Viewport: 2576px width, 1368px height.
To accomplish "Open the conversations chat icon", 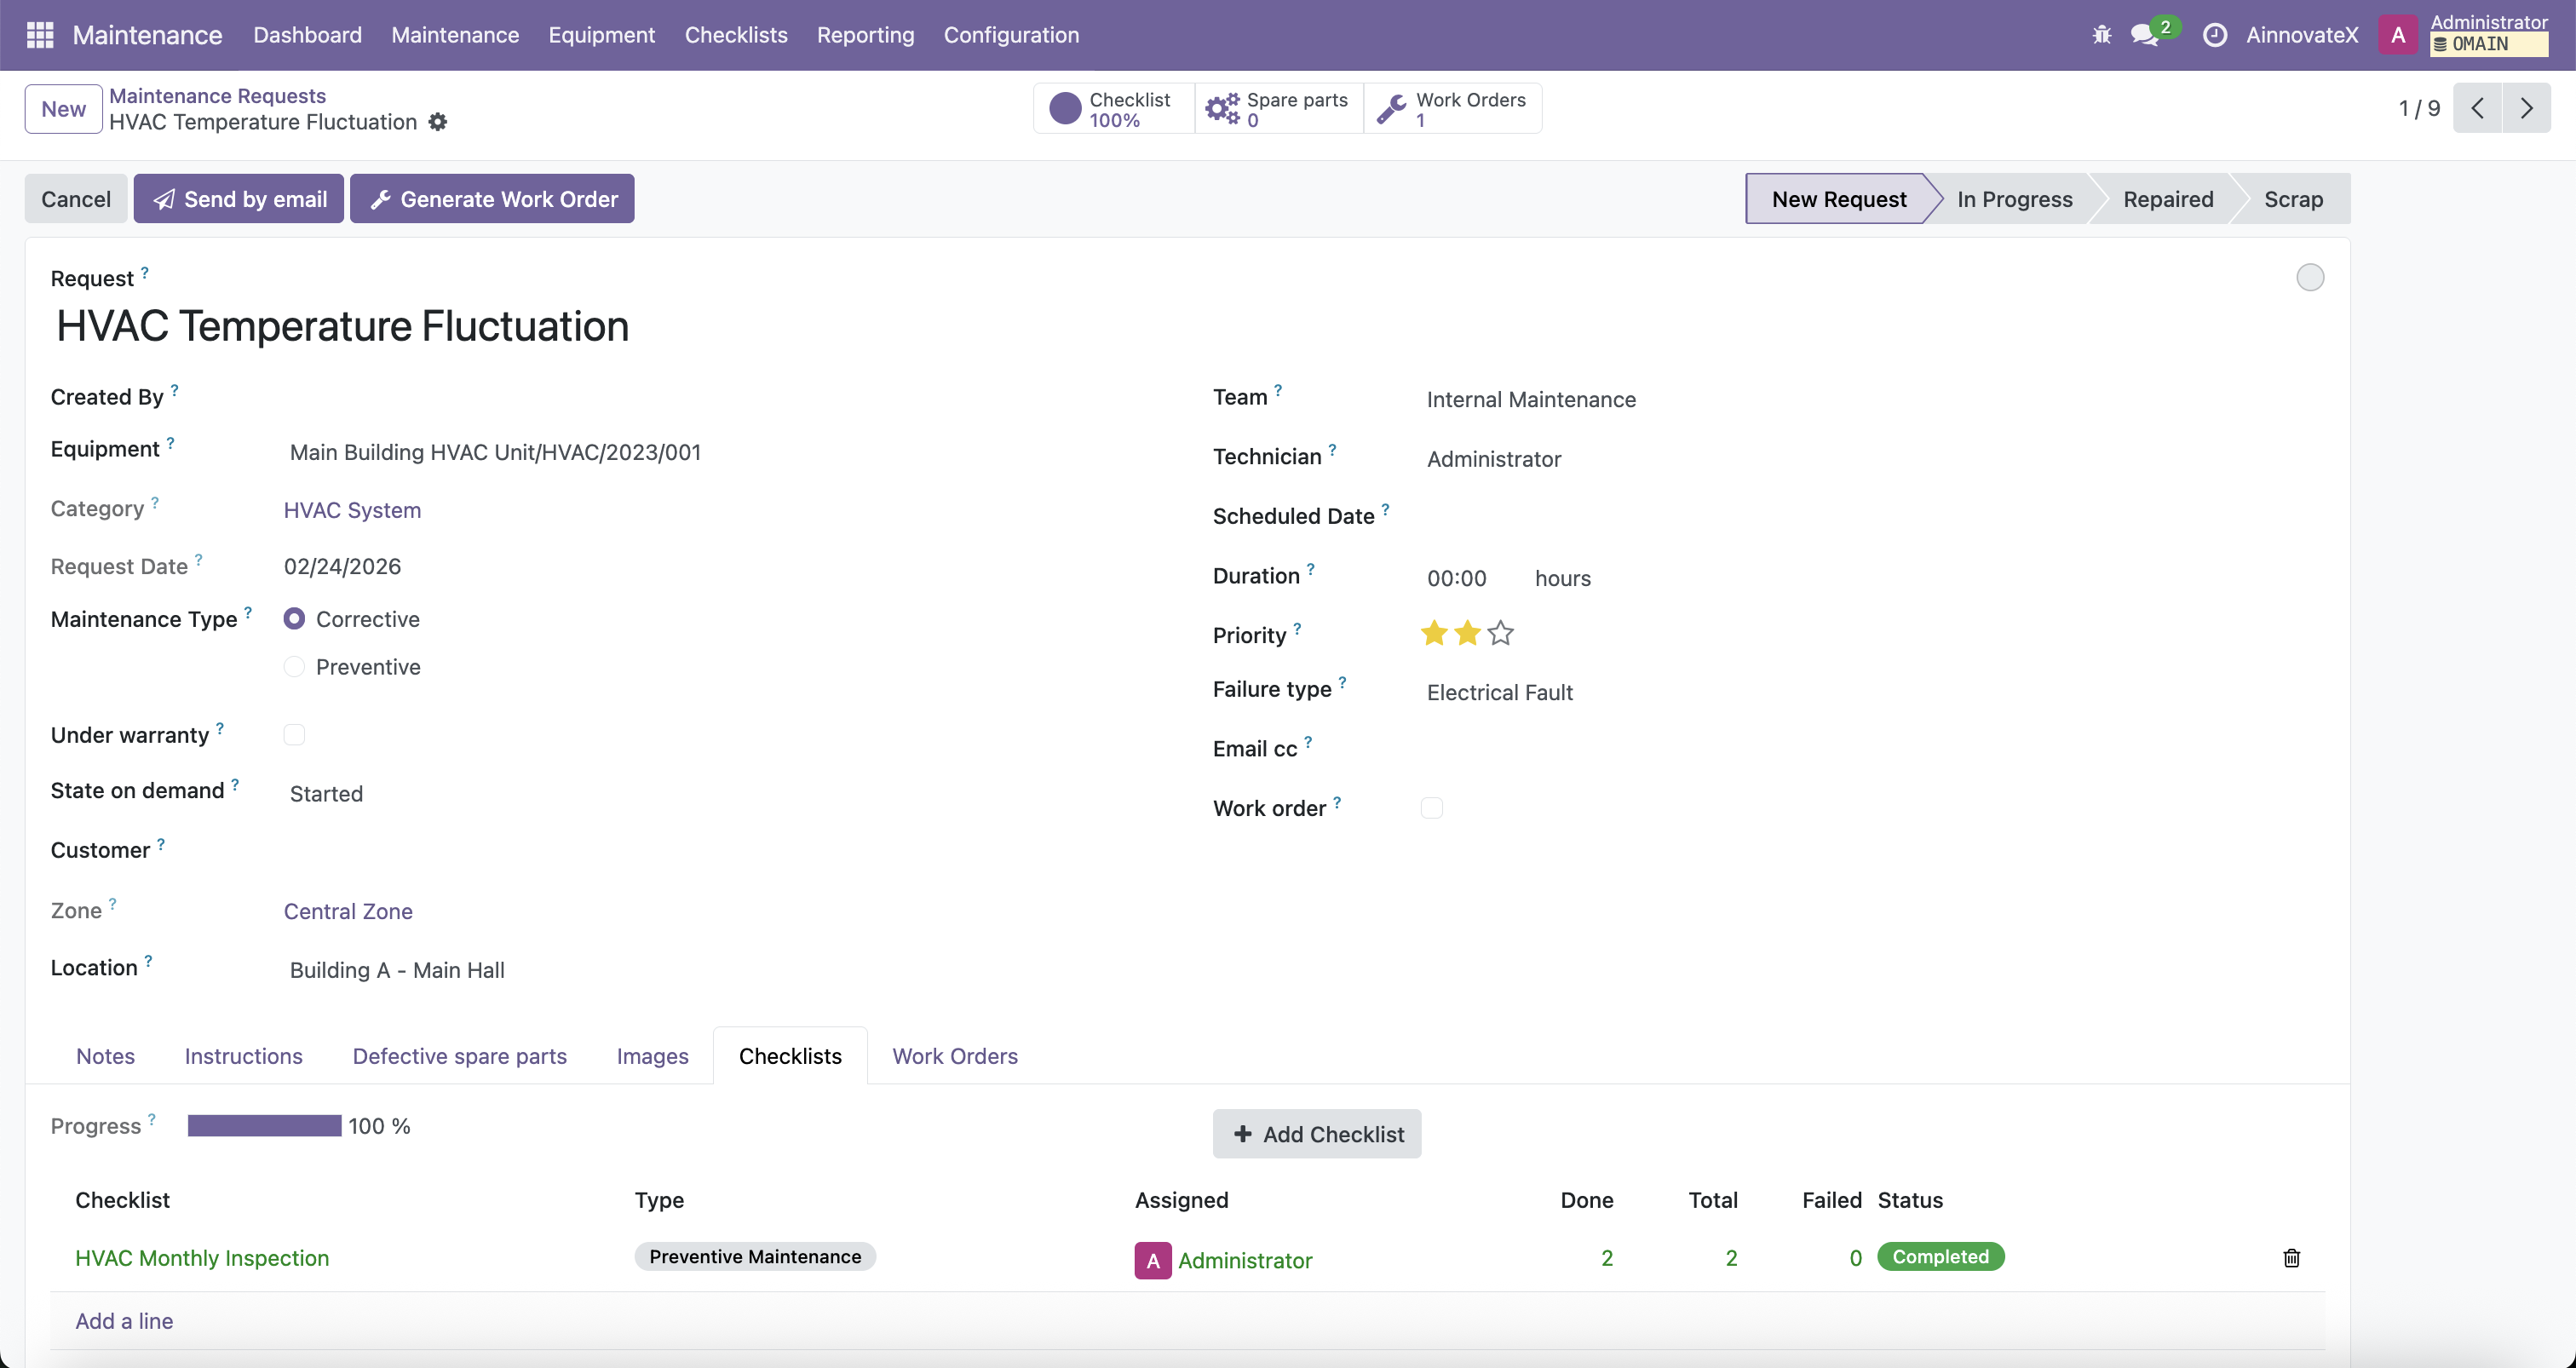I will tap(2143, 35).
